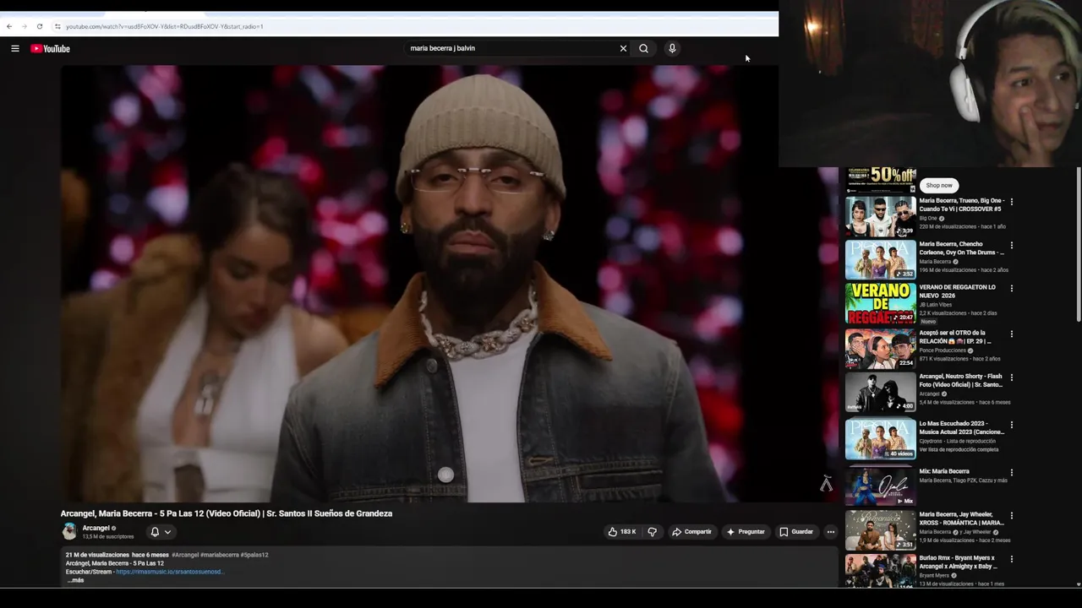The width and height of the screenshot is (1082, 608).
Task: Reload the page in the browser
Action: (x=39, y=26)
